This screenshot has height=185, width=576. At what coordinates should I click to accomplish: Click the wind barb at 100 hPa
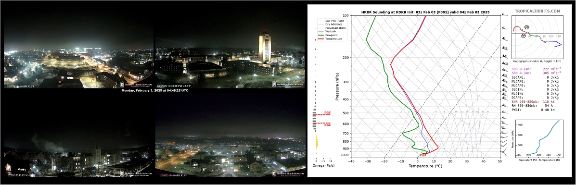click(x=504, y=15)
